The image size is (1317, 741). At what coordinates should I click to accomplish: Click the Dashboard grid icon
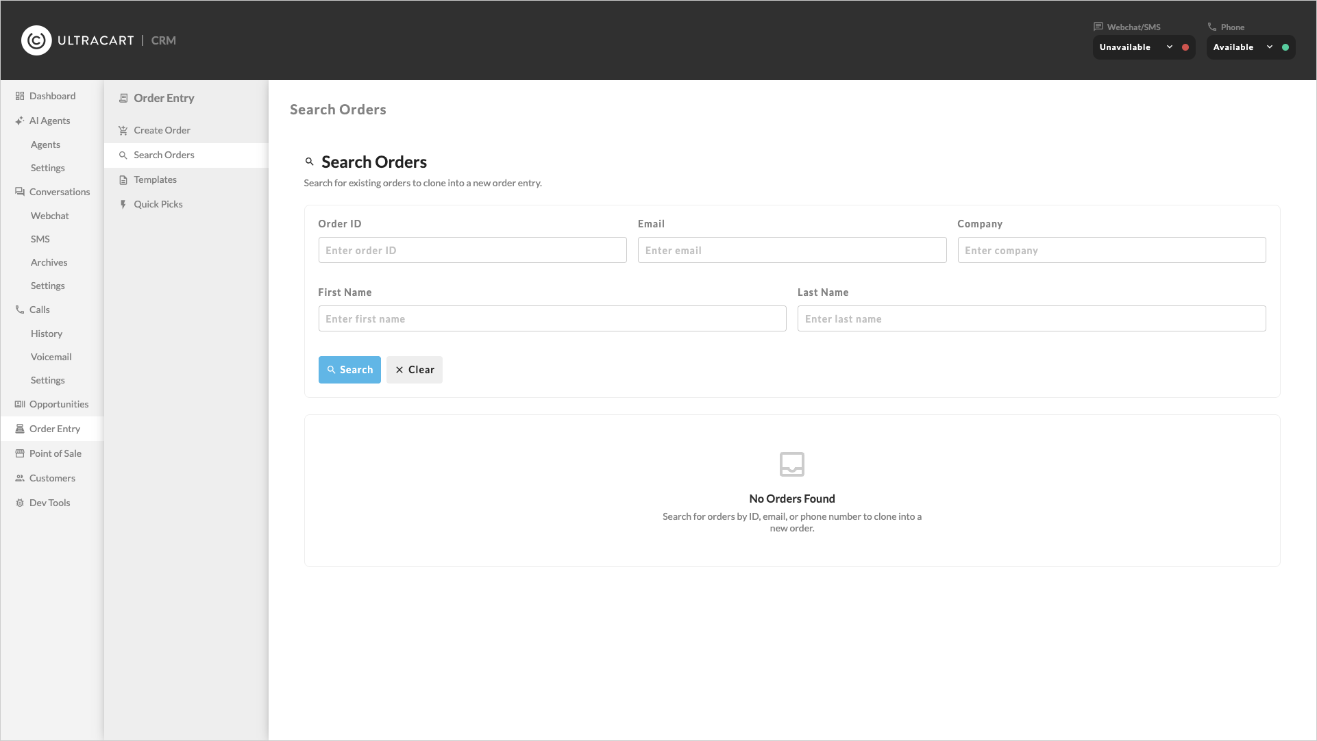coord(20,96)
